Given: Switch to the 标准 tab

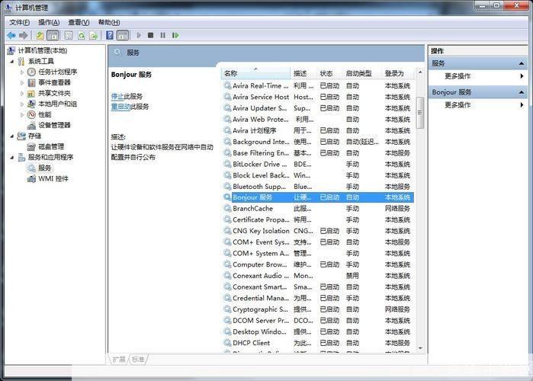Looking at the screenshot, I should point(138,360).
